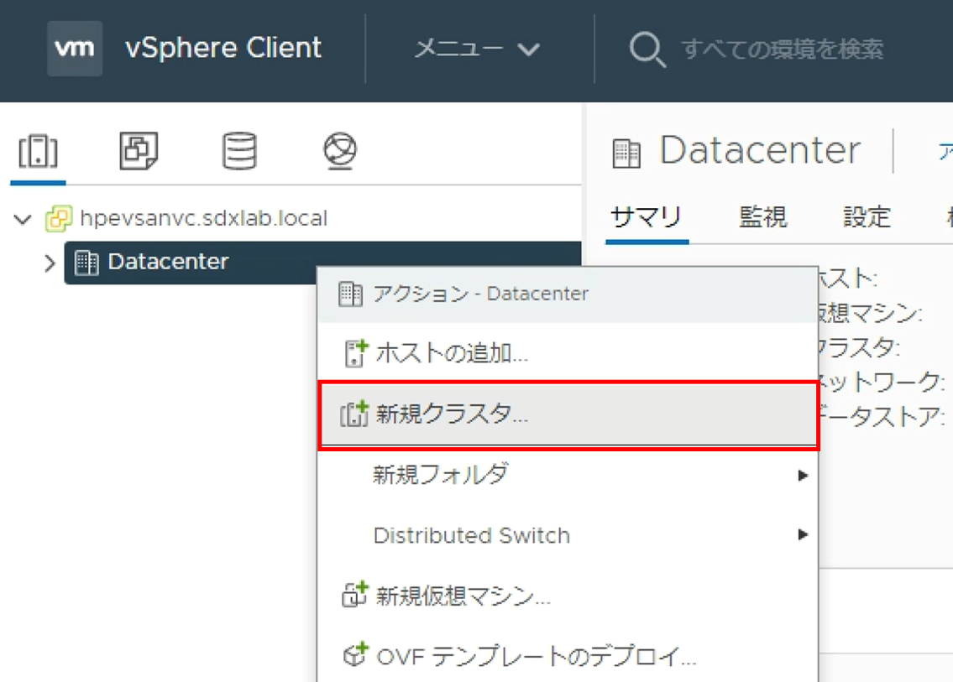Click the Datacenter heading in the right panel
Screen dimensions: 953x682
pyautogui.click(x=760, y=151)
